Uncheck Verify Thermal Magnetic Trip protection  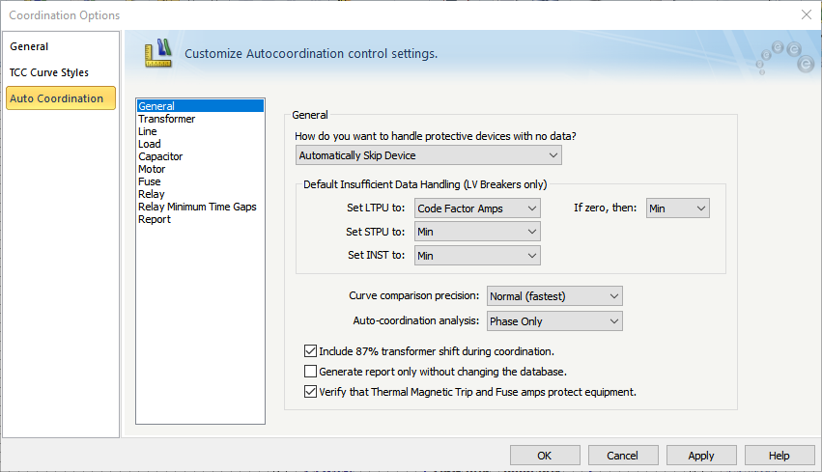(311, 392)
